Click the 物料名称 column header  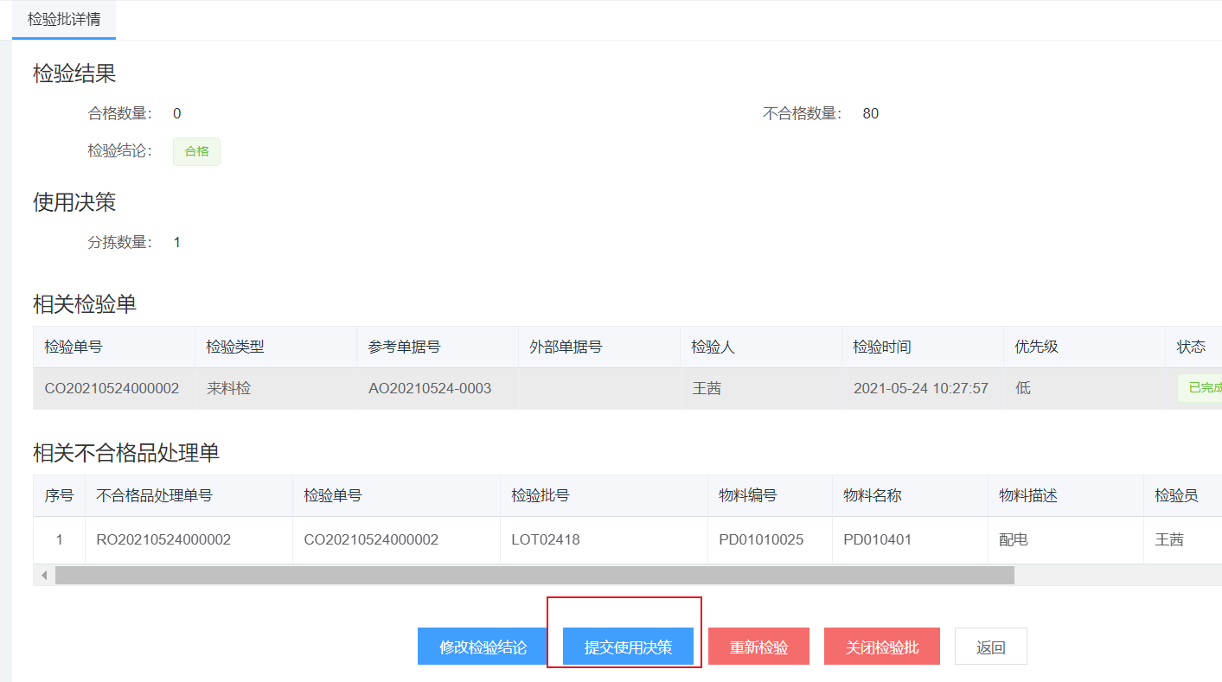873,495
